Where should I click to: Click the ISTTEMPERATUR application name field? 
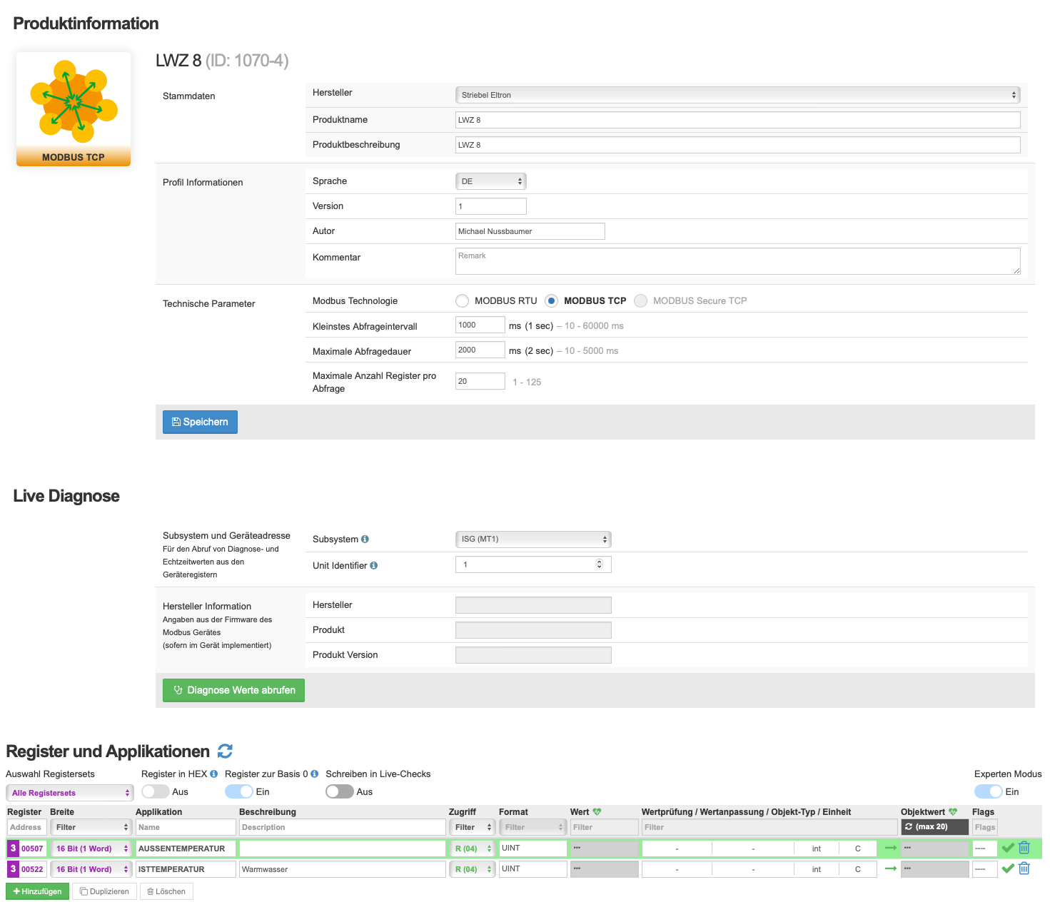tap(186, 869)
